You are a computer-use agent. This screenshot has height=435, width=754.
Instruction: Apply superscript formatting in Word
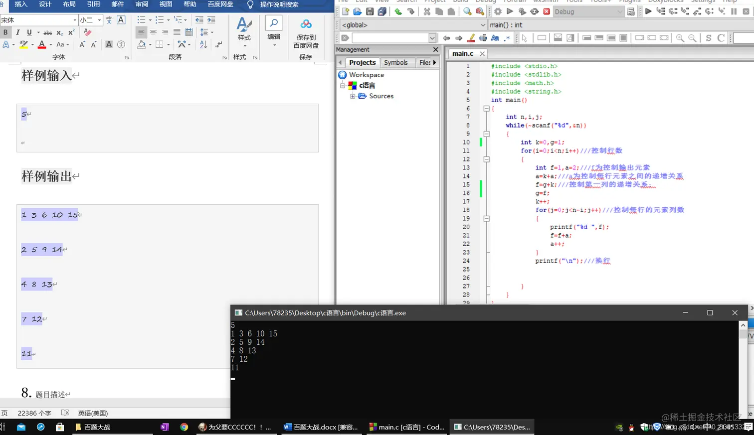71,32
